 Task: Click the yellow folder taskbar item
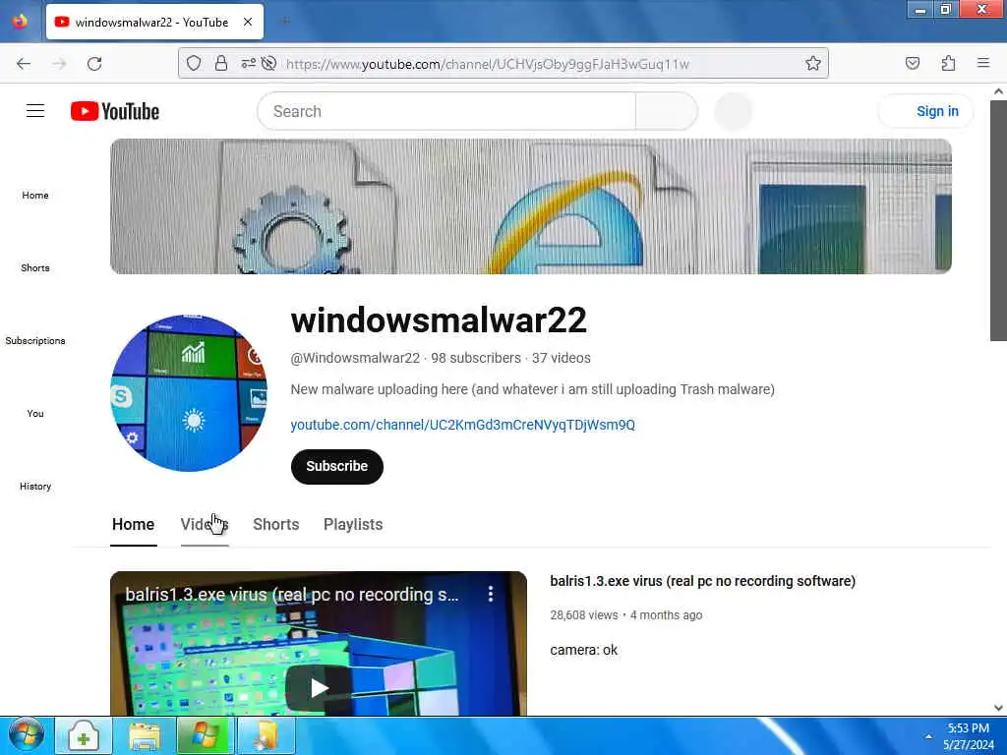click(266, 735)
